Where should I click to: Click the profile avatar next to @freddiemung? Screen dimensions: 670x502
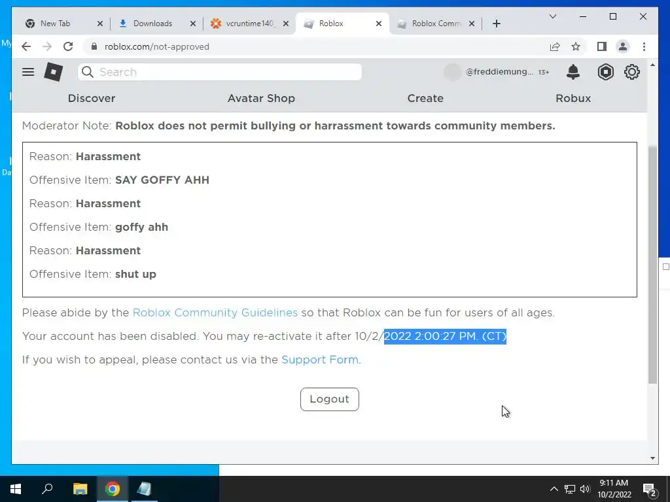453,72
